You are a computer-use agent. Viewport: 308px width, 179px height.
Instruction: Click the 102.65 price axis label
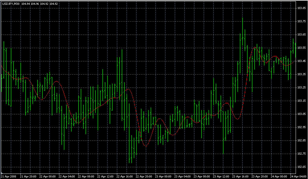point(302,167)
